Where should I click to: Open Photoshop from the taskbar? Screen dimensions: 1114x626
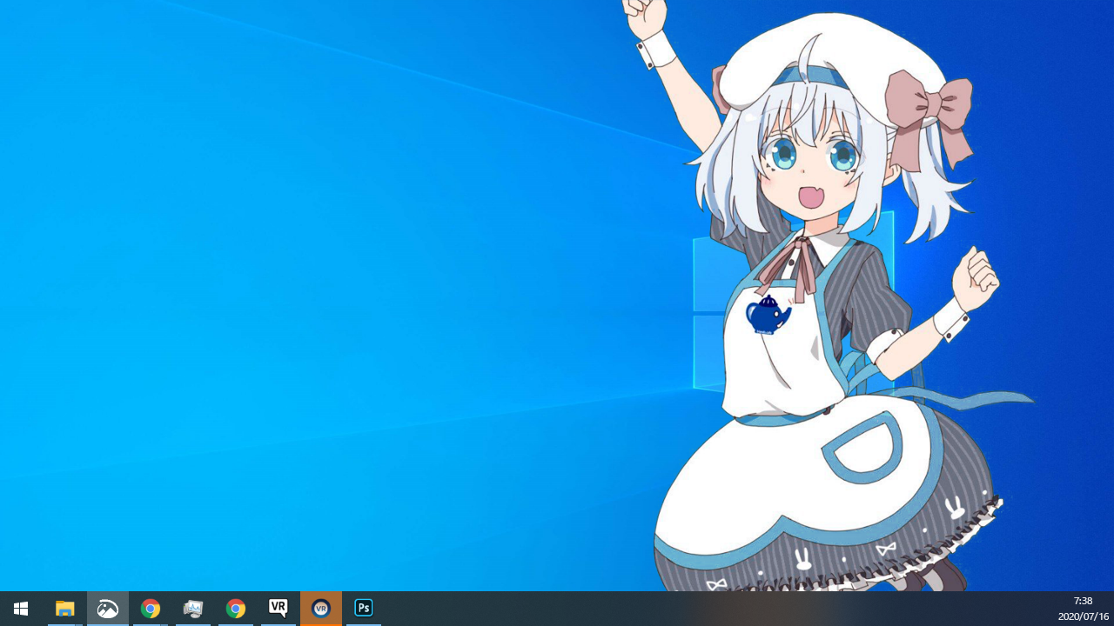click(x=364, y=609)
